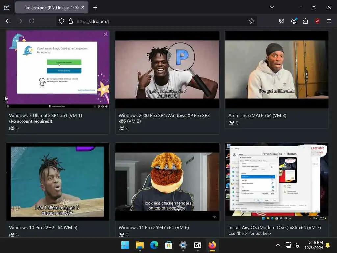Select the imagen.png browser tab
The width and height of the screenshot is (337, 253).
(x=52, y=8)
